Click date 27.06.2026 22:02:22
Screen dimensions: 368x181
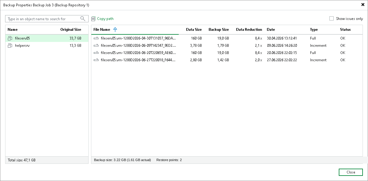(x=282, y=60)
